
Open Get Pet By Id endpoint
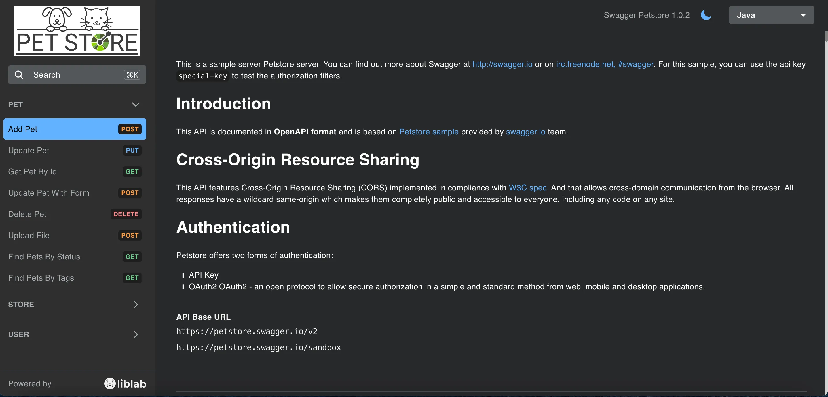click(x=33, y=171)
